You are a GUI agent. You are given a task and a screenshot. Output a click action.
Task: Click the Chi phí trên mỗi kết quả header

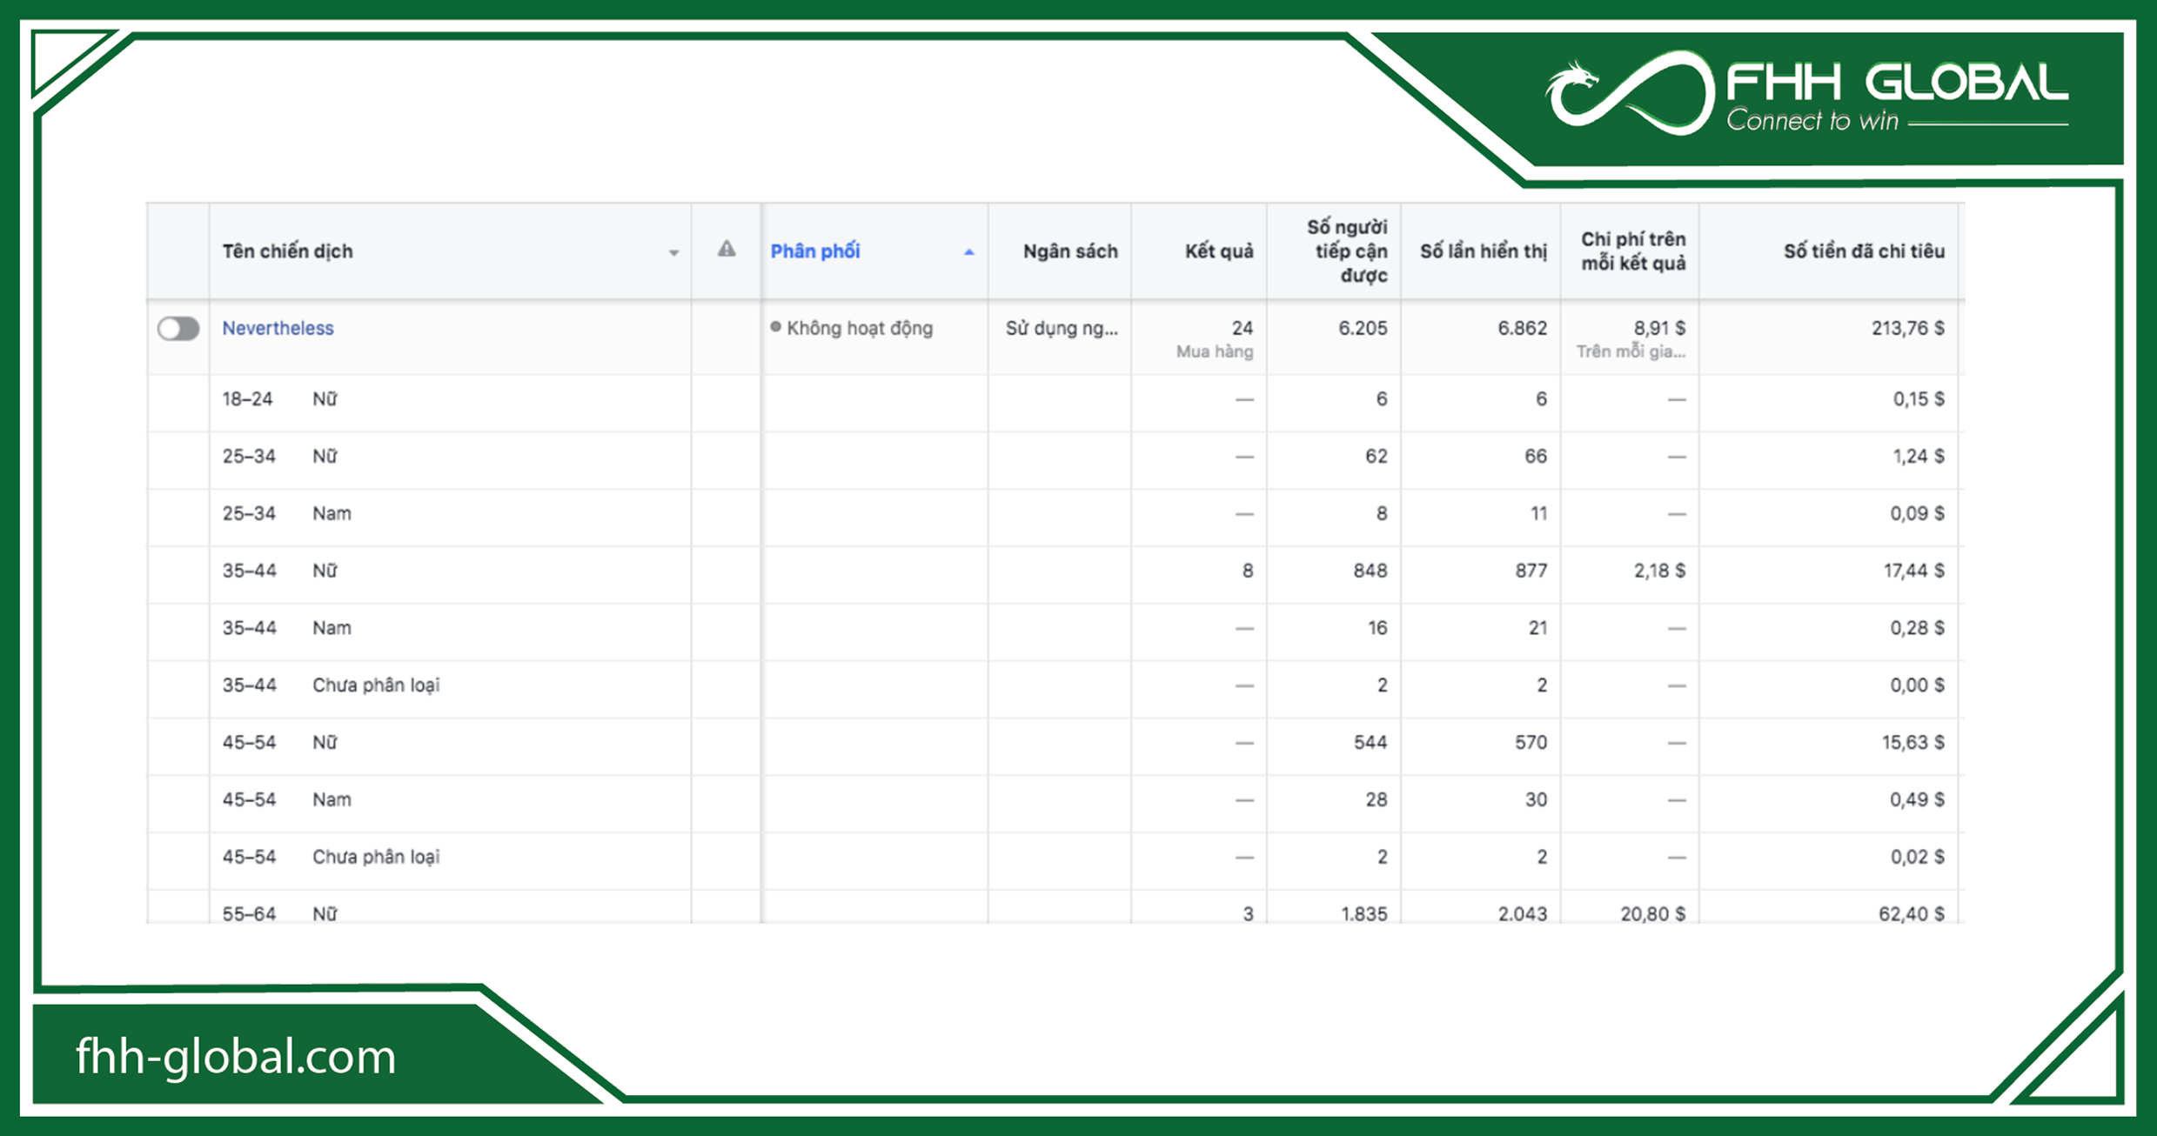click(x=1632, y=251)
